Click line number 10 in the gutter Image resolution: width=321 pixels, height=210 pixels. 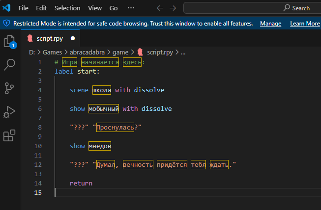[x=38, y=146]
